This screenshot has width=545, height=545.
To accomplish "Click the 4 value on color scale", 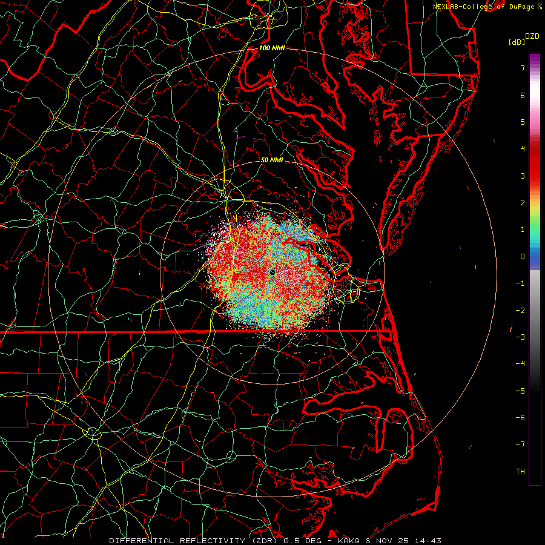I will (523, 149).
